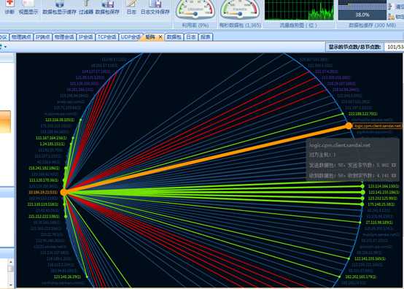Click the 流量趋势图 traffic trend chart
Image resolution: width=404 pixels, height=289 pixels.
[x=299, y=9]
